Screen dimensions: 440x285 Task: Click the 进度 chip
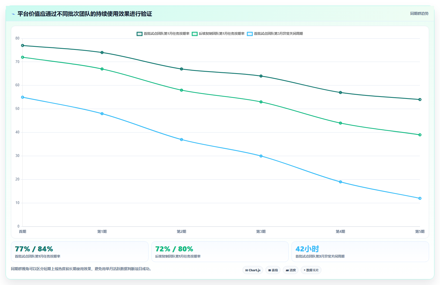point(291,270)
